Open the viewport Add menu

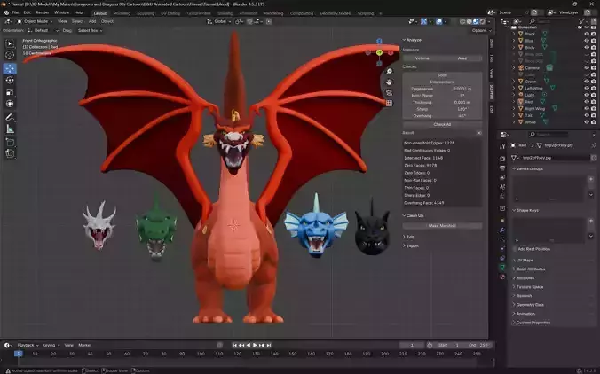click(x=92, y=22)
